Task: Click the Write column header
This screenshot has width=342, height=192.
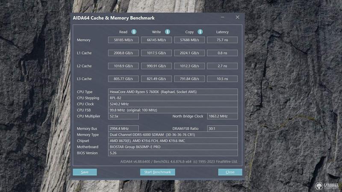Action: (156, 32)
